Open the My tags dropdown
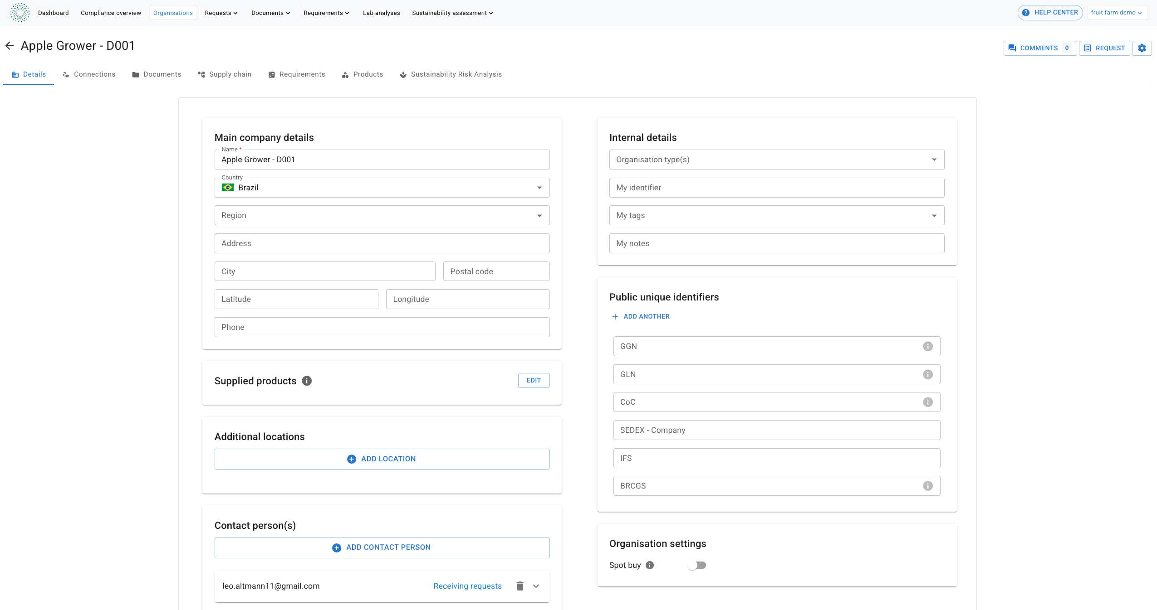Screen dimensions: 1157x610 coord(777,215)
